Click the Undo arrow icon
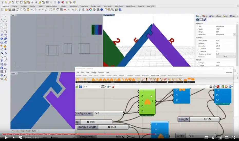Image resolution: width=239 pixels, height=141 pixels. pyautogui.click(x=32, y=9)
